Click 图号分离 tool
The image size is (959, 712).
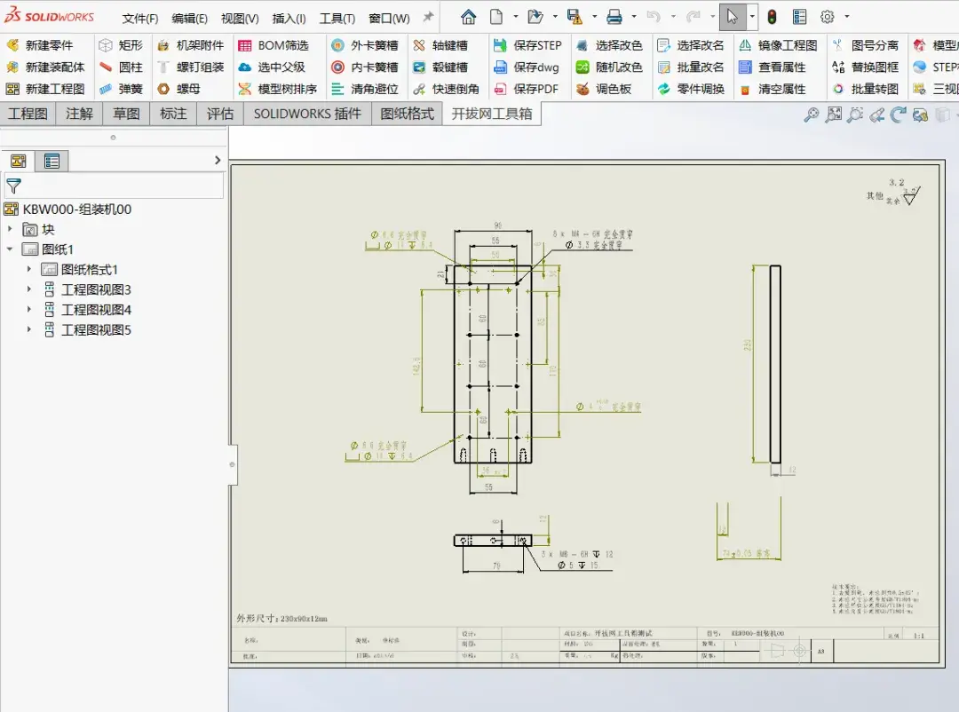point(866,45)
